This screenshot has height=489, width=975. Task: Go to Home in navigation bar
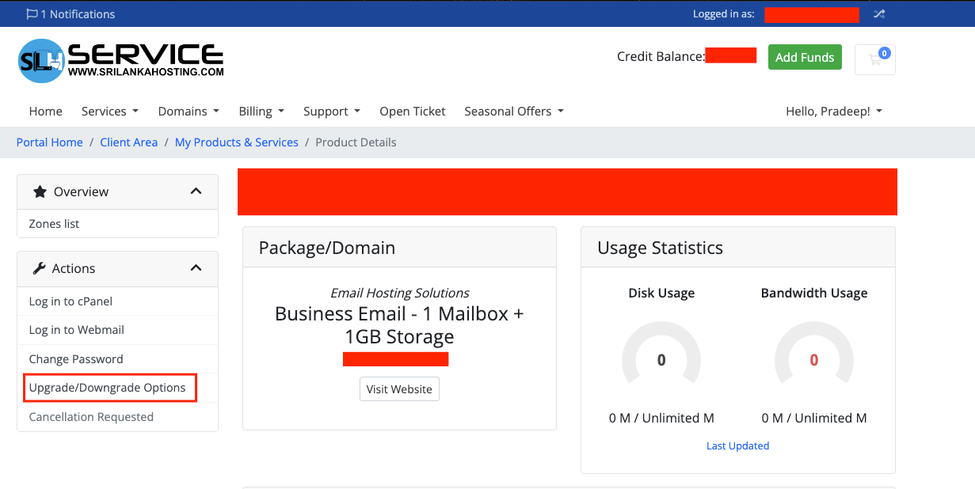[x=45, y=112]
